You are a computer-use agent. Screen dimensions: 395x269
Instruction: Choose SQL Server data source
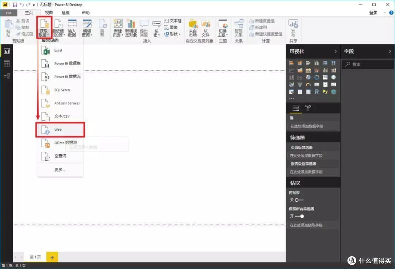coord(60,90)
